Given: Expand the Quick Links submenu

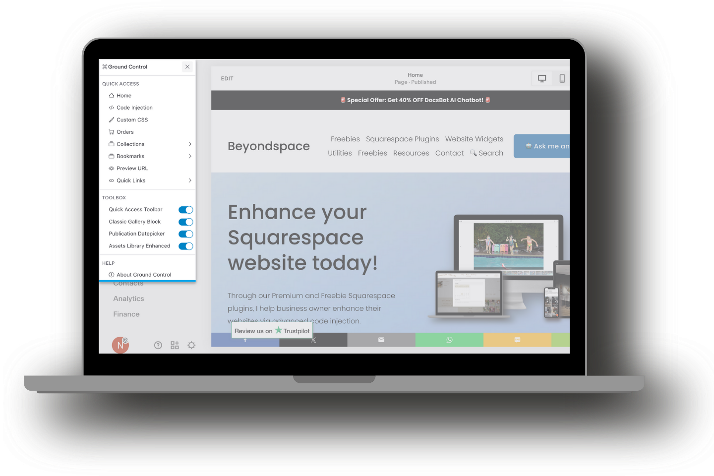Looking at the screenshot, I should (190, 180).
